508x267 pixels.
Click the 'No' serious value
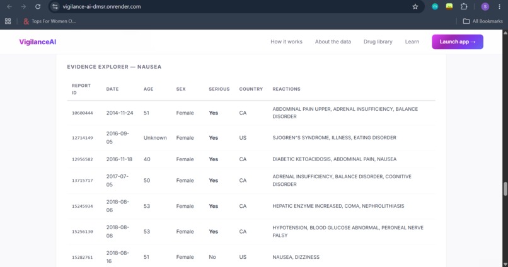pos(212,257)
